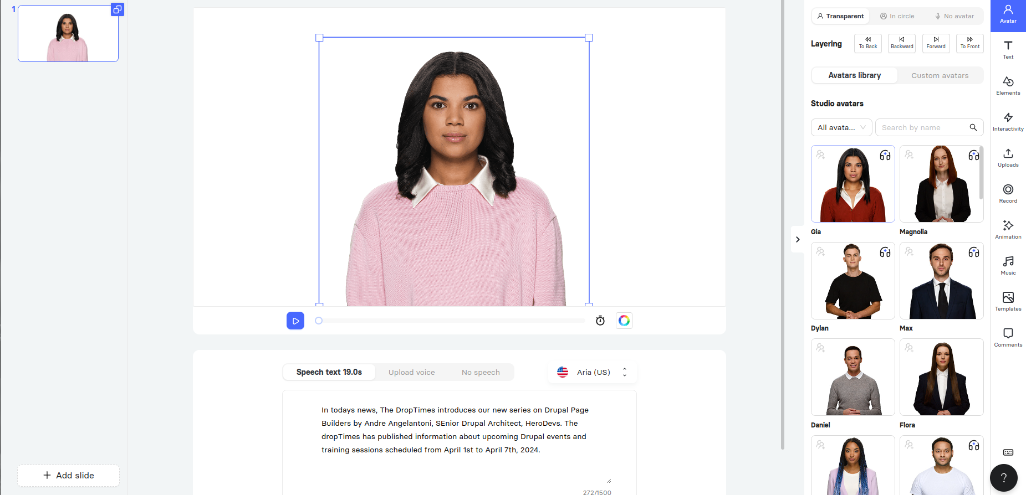The width and height of the screenshot is (1026, 495).
Task: Click the slide duration timer icon
Action: coord(600,321)
